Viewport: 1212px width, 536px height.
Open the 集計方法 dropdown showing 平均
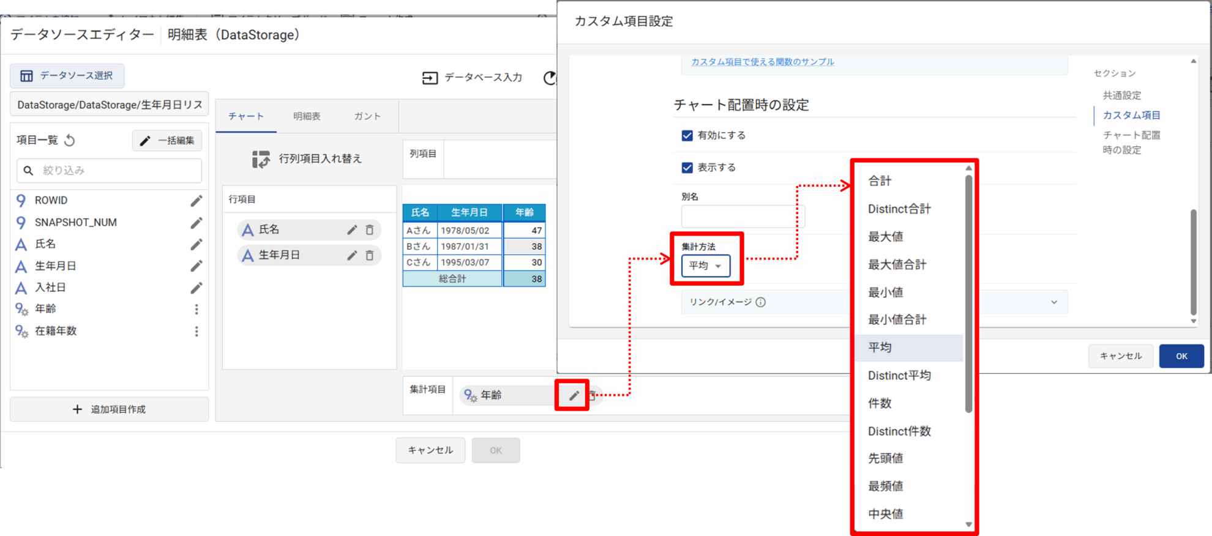pyautogui.click(x=706, y=266)
